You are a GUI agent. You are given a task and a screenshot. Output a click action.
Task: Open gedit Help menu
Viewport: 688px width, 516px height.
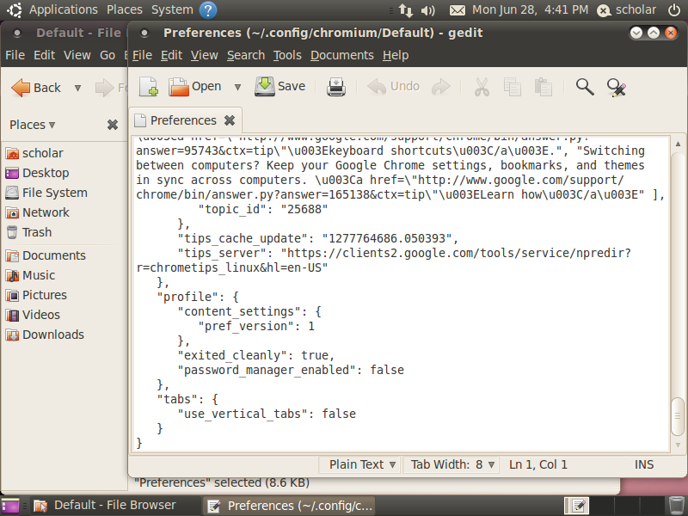[x=396, y=55]
